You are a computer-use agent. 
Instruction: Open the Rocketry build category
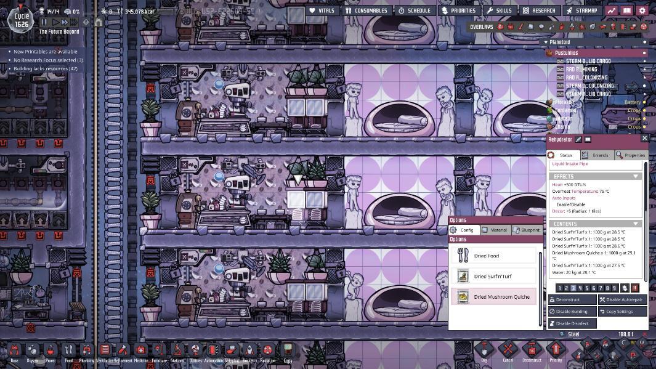pyautogui.click(x=249, y=352)
